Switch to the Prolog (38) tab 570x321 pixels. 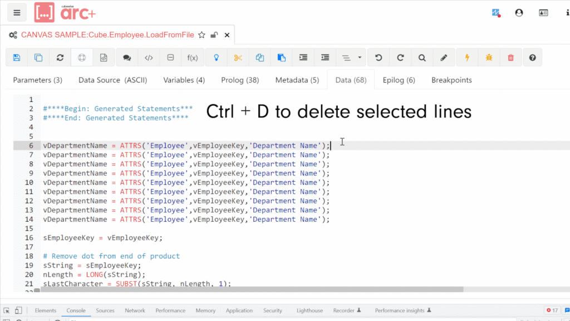(240, 80)
